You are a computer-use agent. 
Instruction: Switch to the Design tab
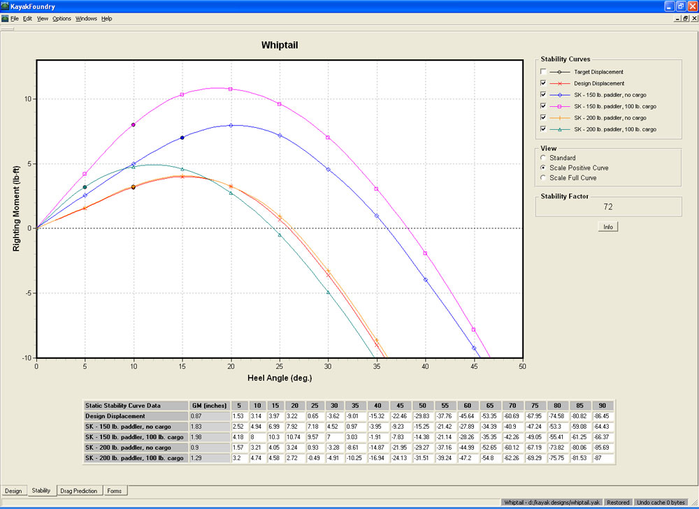point(13,491)
